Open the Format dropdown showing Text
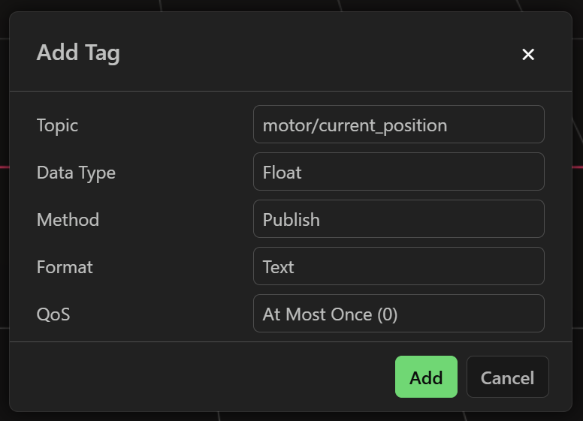 pyautogui.click(x=398, y=266)
